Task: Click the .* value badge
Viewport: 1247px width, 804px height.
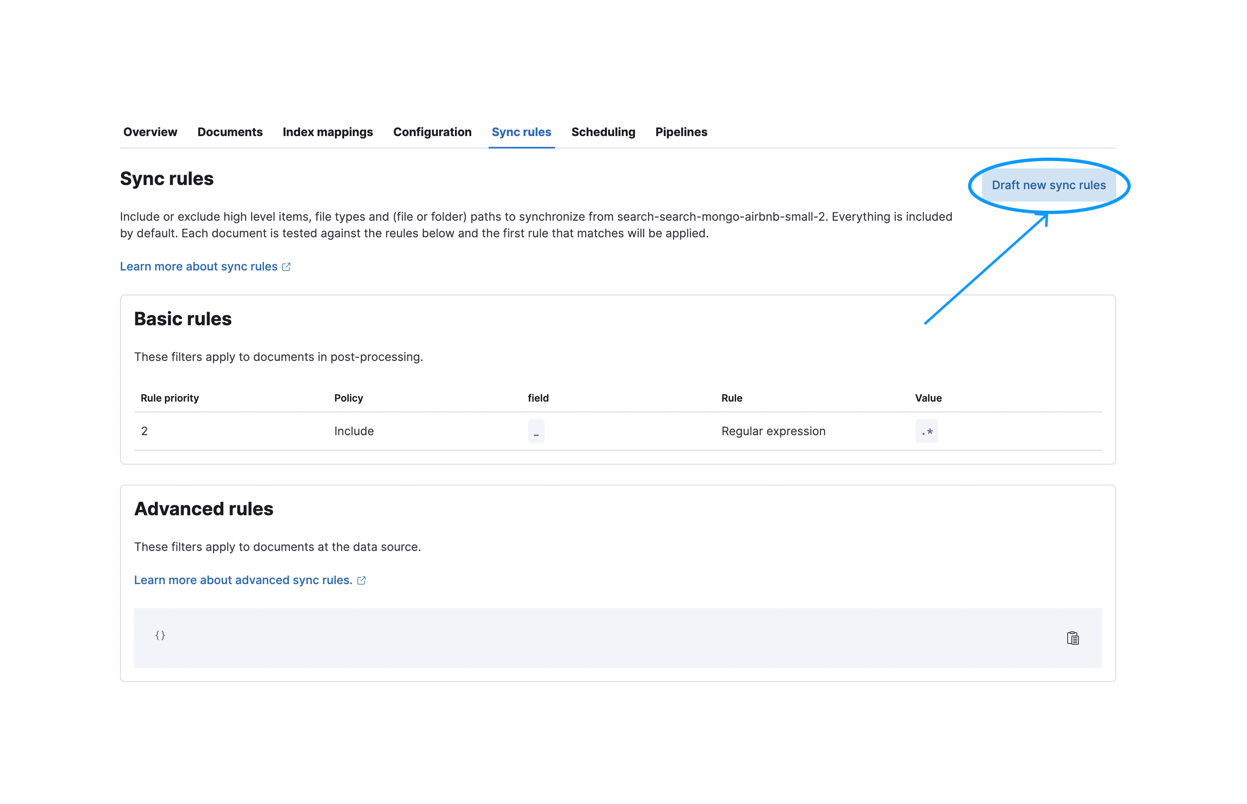Action: 926,431
